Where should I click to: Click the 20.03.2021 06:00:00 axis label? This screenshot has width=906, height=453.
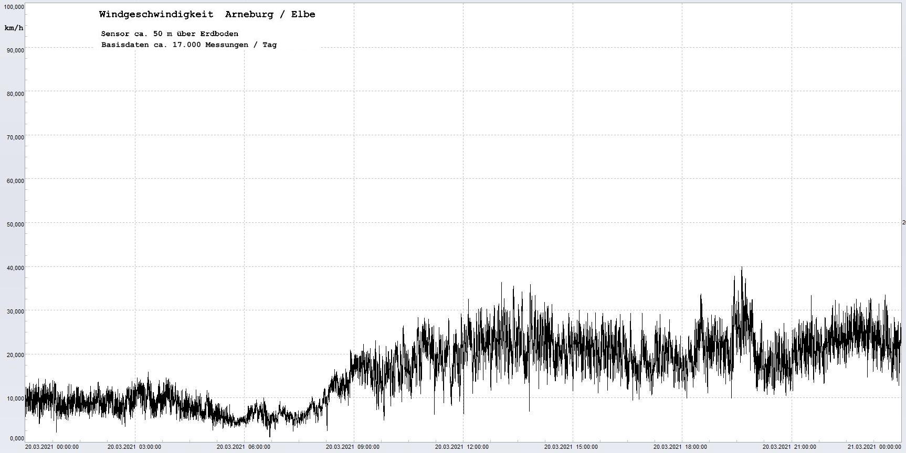(x=244, y=447)
